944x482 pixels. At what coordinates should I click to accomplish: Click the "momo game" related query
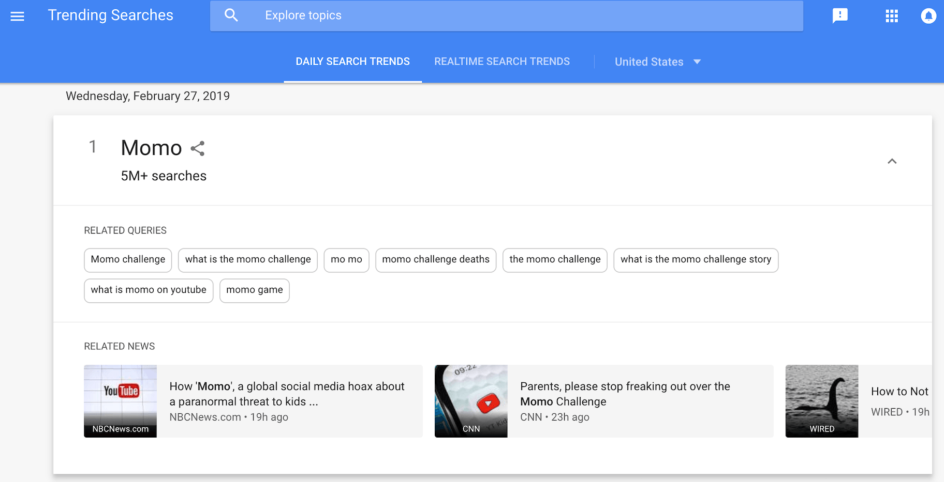[x=254, y=290]
